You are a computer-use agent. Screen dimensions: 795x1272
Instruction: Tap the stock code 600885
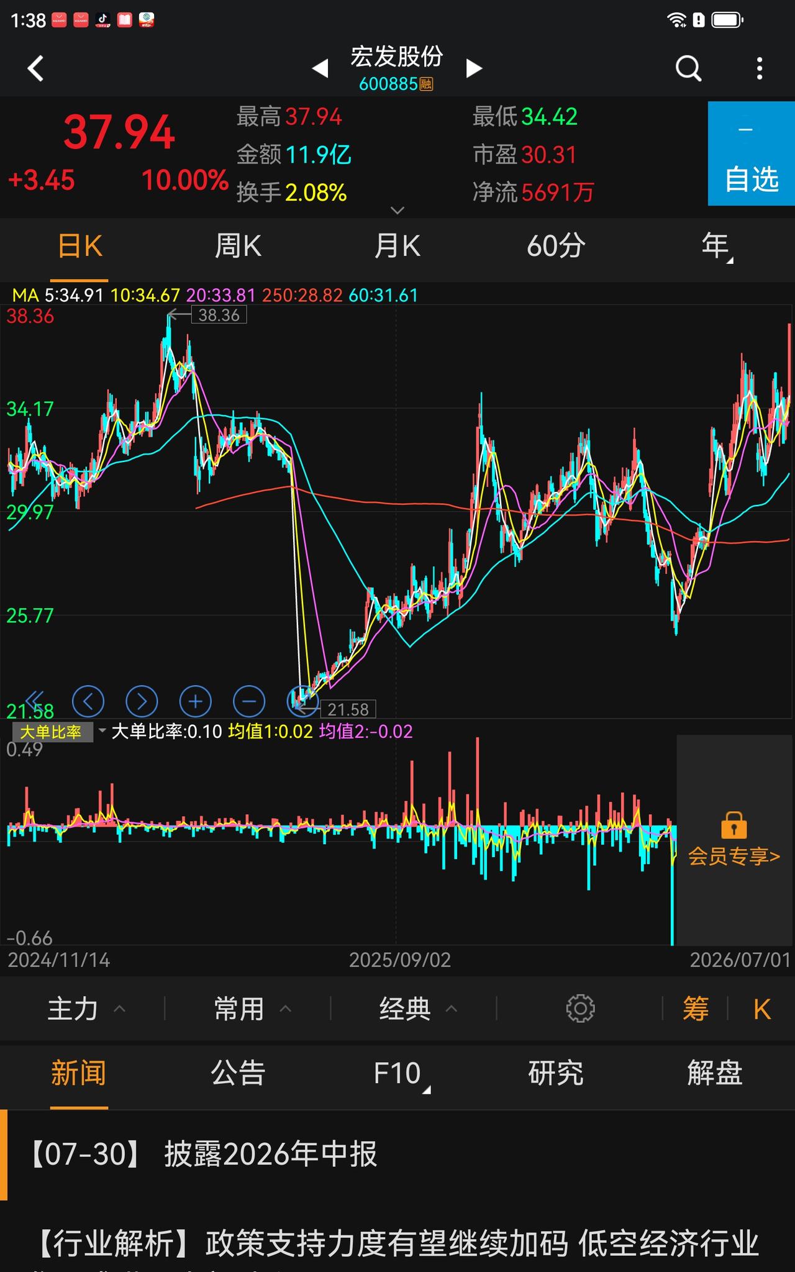[x=388, y=84]
